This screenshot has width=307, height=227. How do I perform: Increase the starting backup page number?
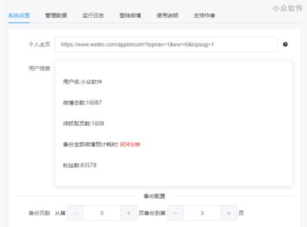coord(129,213)
